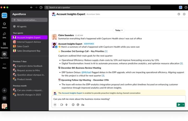Open the More menu in the left rail
The image size is (188, 121).
pos(4,66)
